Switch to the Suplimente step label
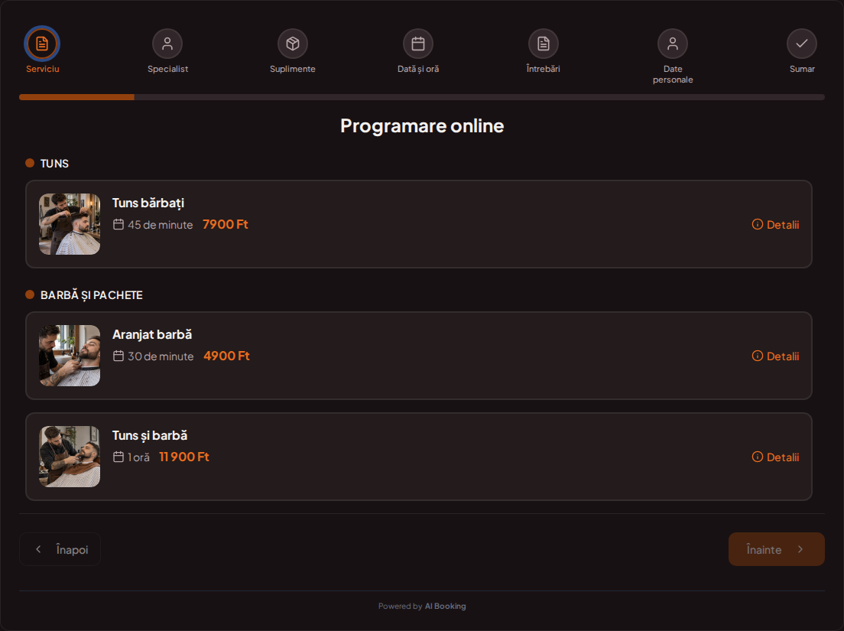 pyautogui.click(x=293, y=69)
